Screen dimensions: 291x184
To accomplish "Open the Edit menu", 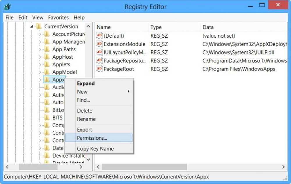I will (x=23, y=18).
